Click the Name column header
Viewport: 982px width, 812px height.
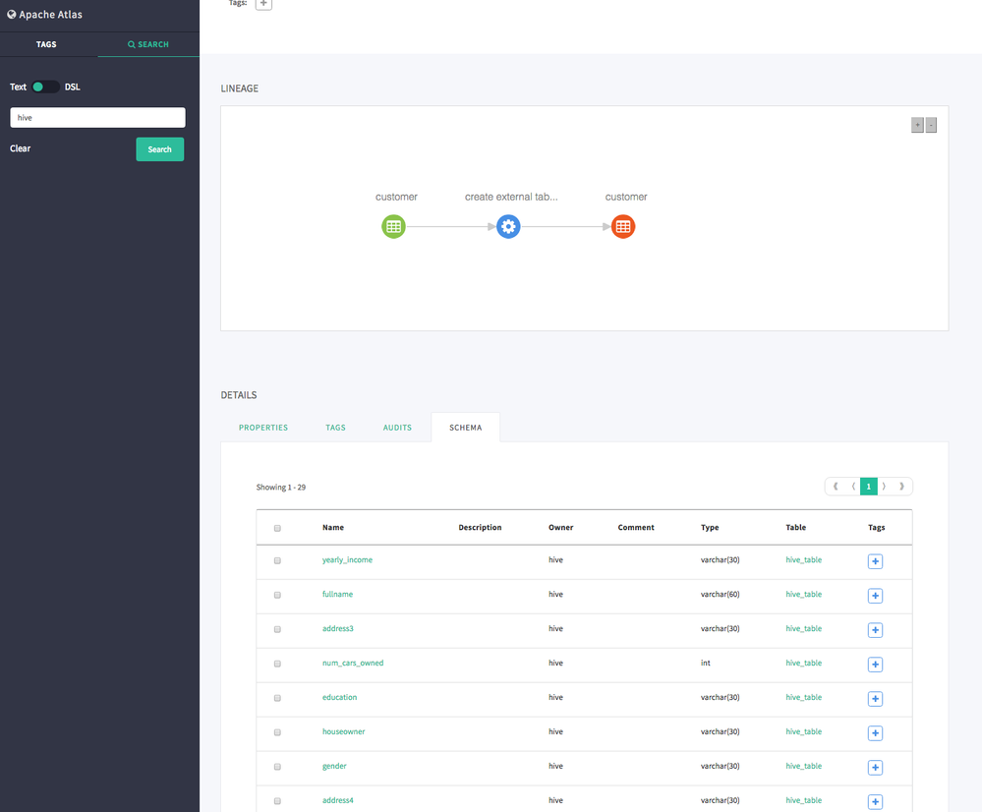pos(333,528)
